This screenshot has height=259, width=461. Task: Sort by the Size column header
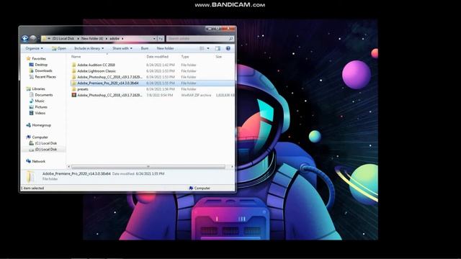click(219, 57)
